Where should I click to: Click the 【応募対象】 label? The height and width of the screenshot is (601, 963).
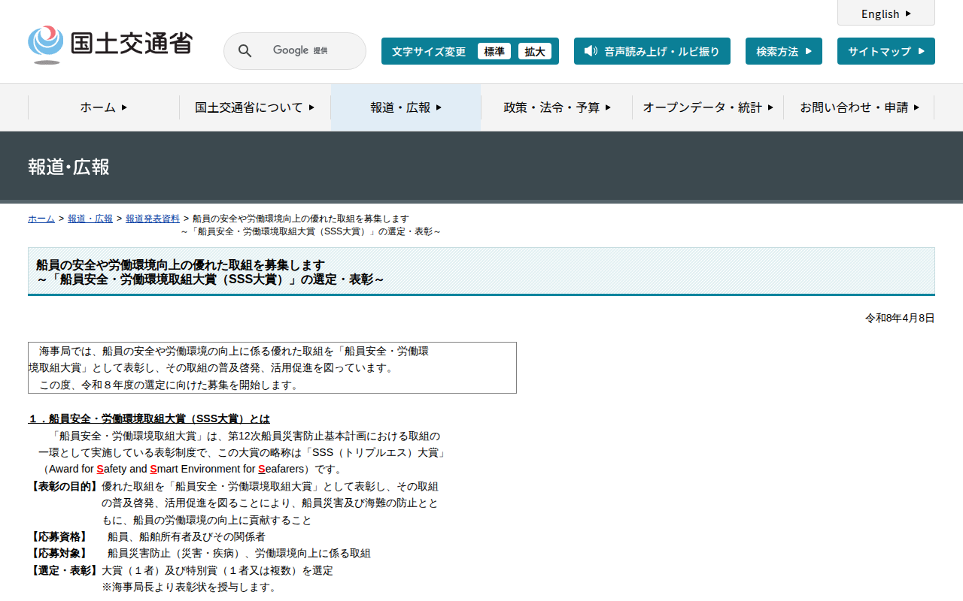pyautogui.click(x=58, y=553)
